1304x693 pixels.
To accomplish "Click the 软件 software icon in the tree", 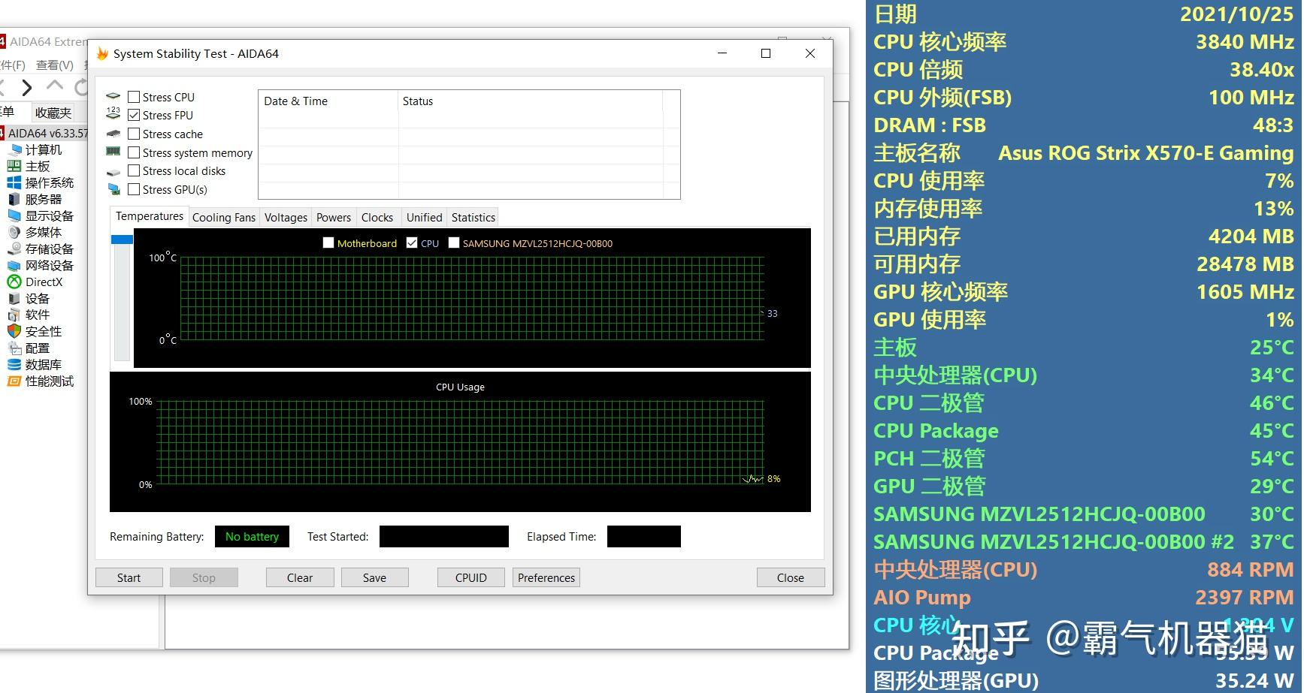I will (x=14, y=315).
